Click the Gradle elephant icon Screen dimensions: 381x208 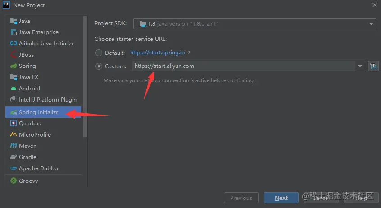point(14,157)
